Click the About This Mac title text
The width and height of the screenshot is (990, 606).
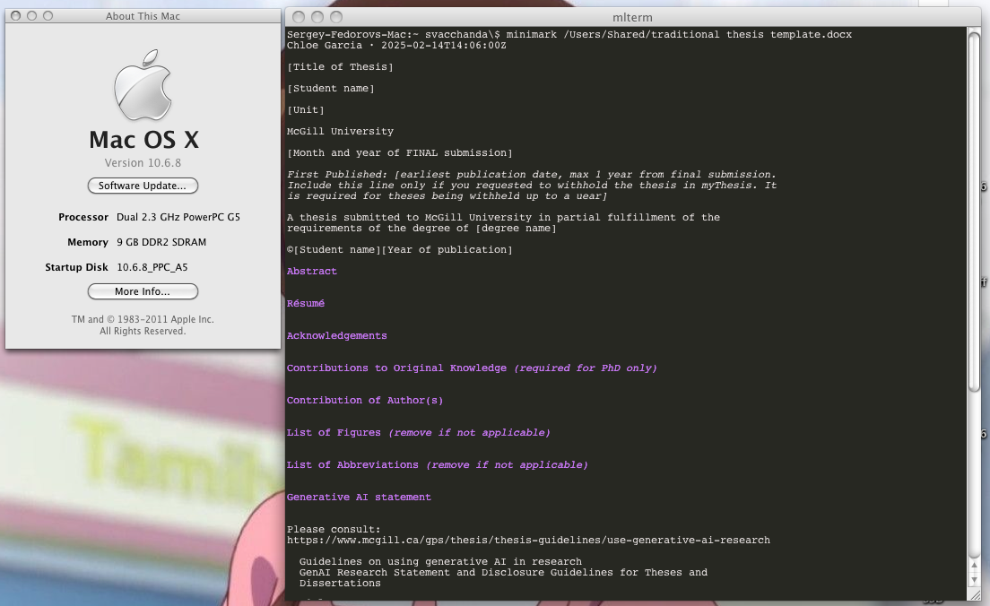click(x=143, y=16)
